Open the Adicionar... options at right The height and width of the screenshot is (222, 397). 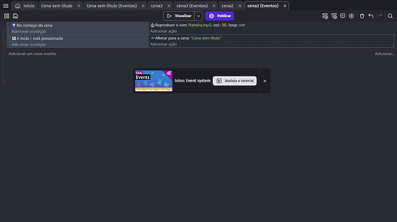[x=384, y=53]
